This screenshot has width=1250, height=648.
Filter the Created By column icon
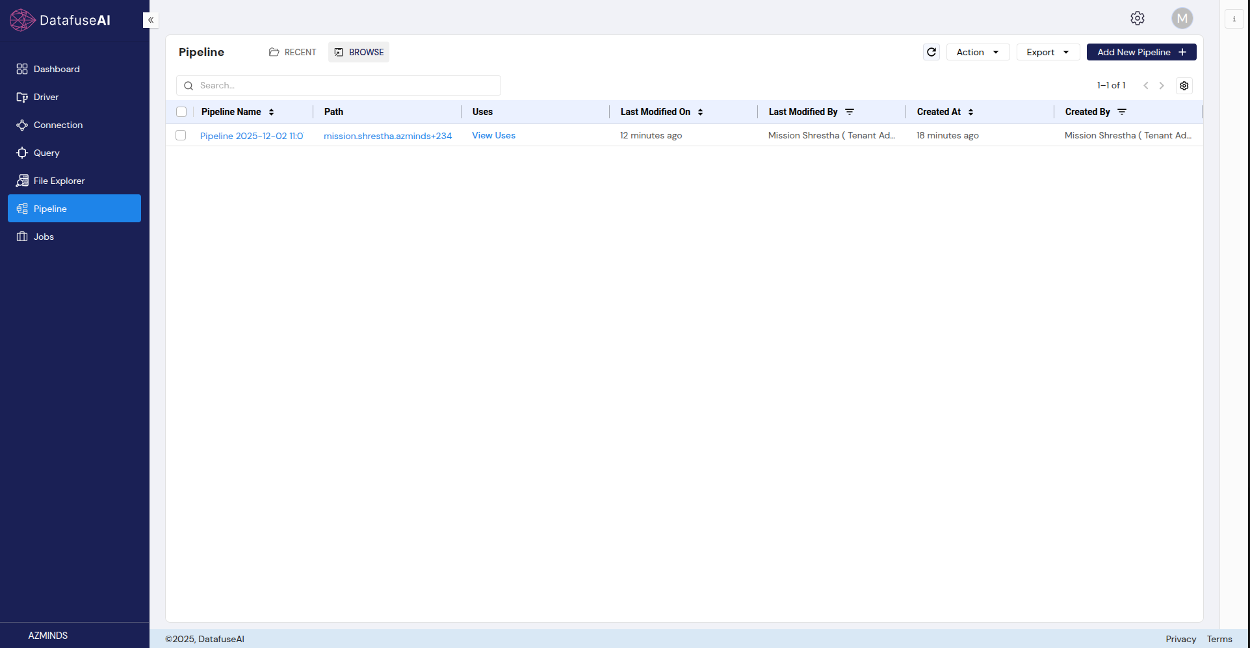pyautogui.click(x=1121, y=112)
